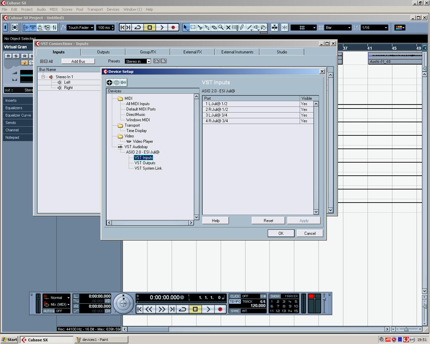This screenshot has width=430, height=344.
Task: Open snap mode grid dropdown
Action: 304,28
